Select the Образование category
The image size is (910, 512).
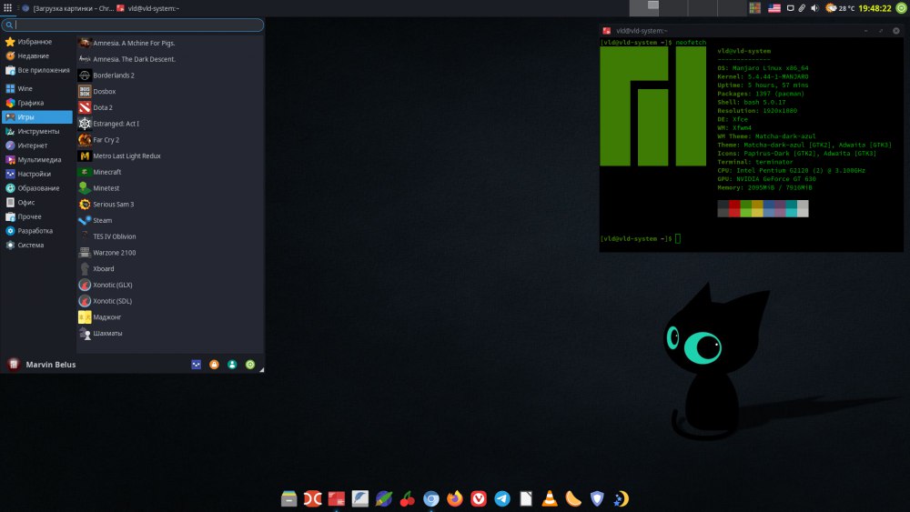37,188
